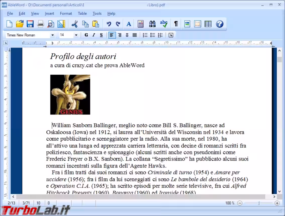Open the Format menu

click(x=66, y=14)
